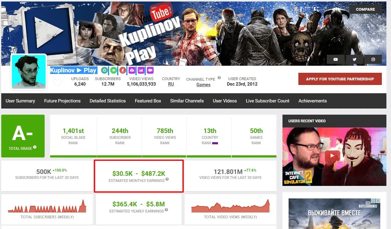
Task: Click the 150.0% subscriber growth indicator
Action: 60,170
